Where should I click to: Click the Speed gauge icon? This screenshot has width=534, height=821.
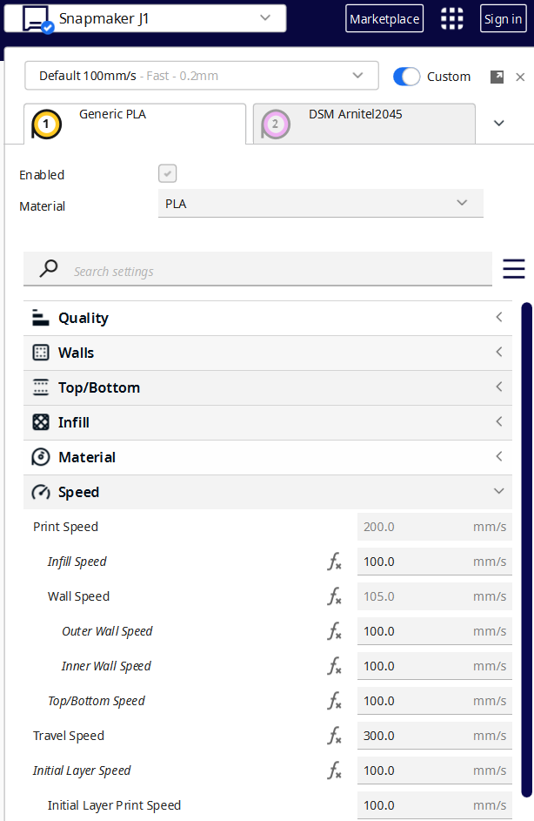(40, 492)
